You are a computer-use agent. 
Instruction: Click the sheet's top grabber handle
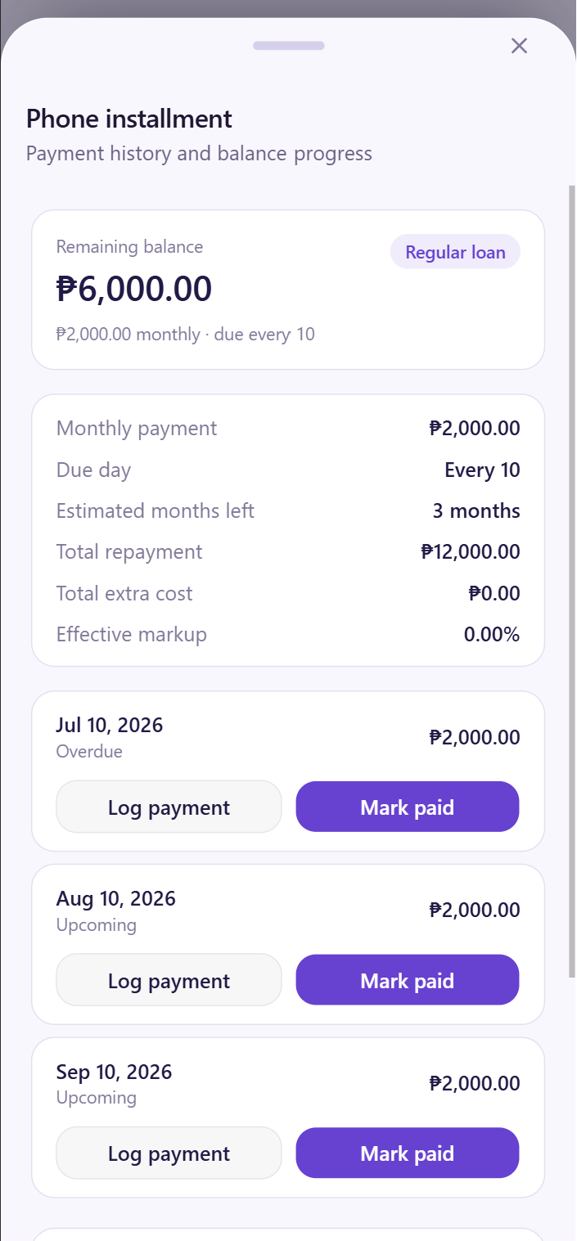pyautogui.click(x=289, y=46)
